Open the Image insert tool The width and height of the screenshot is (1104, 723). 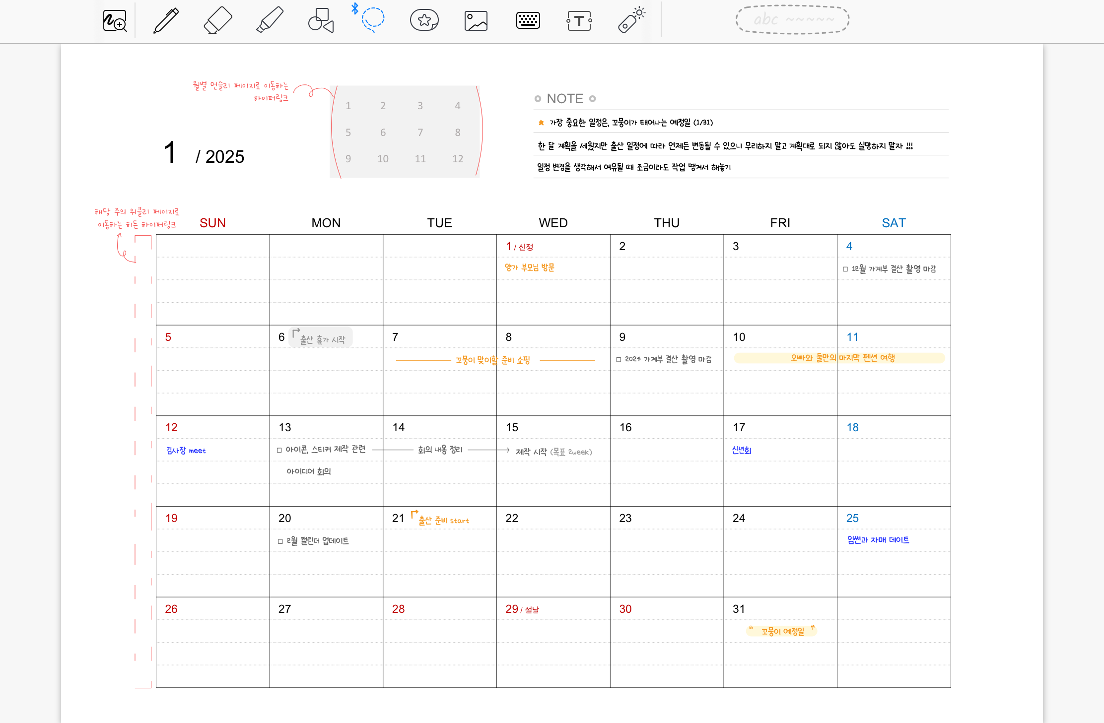pyautogui.click(x=476, y=21)
